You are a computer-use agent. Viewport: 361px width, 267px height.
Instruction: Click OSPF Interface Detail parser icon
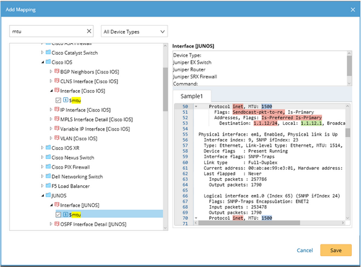coord(57,224)
